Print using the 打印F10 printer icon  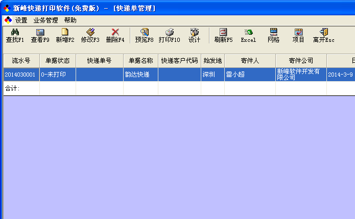click(x=169, y=32)
